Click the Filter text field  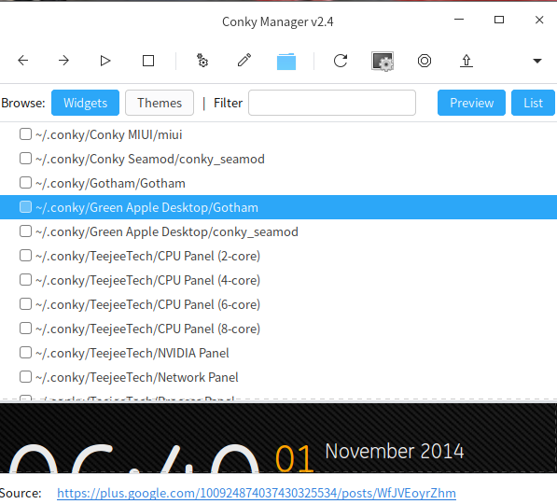tap(332, 103)
